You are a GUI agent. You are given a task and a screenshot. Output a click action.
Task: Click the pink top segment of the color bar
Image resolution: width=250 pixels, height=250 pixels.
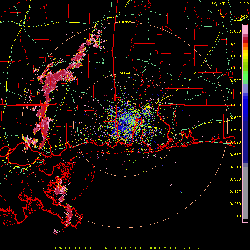point(245,30)
